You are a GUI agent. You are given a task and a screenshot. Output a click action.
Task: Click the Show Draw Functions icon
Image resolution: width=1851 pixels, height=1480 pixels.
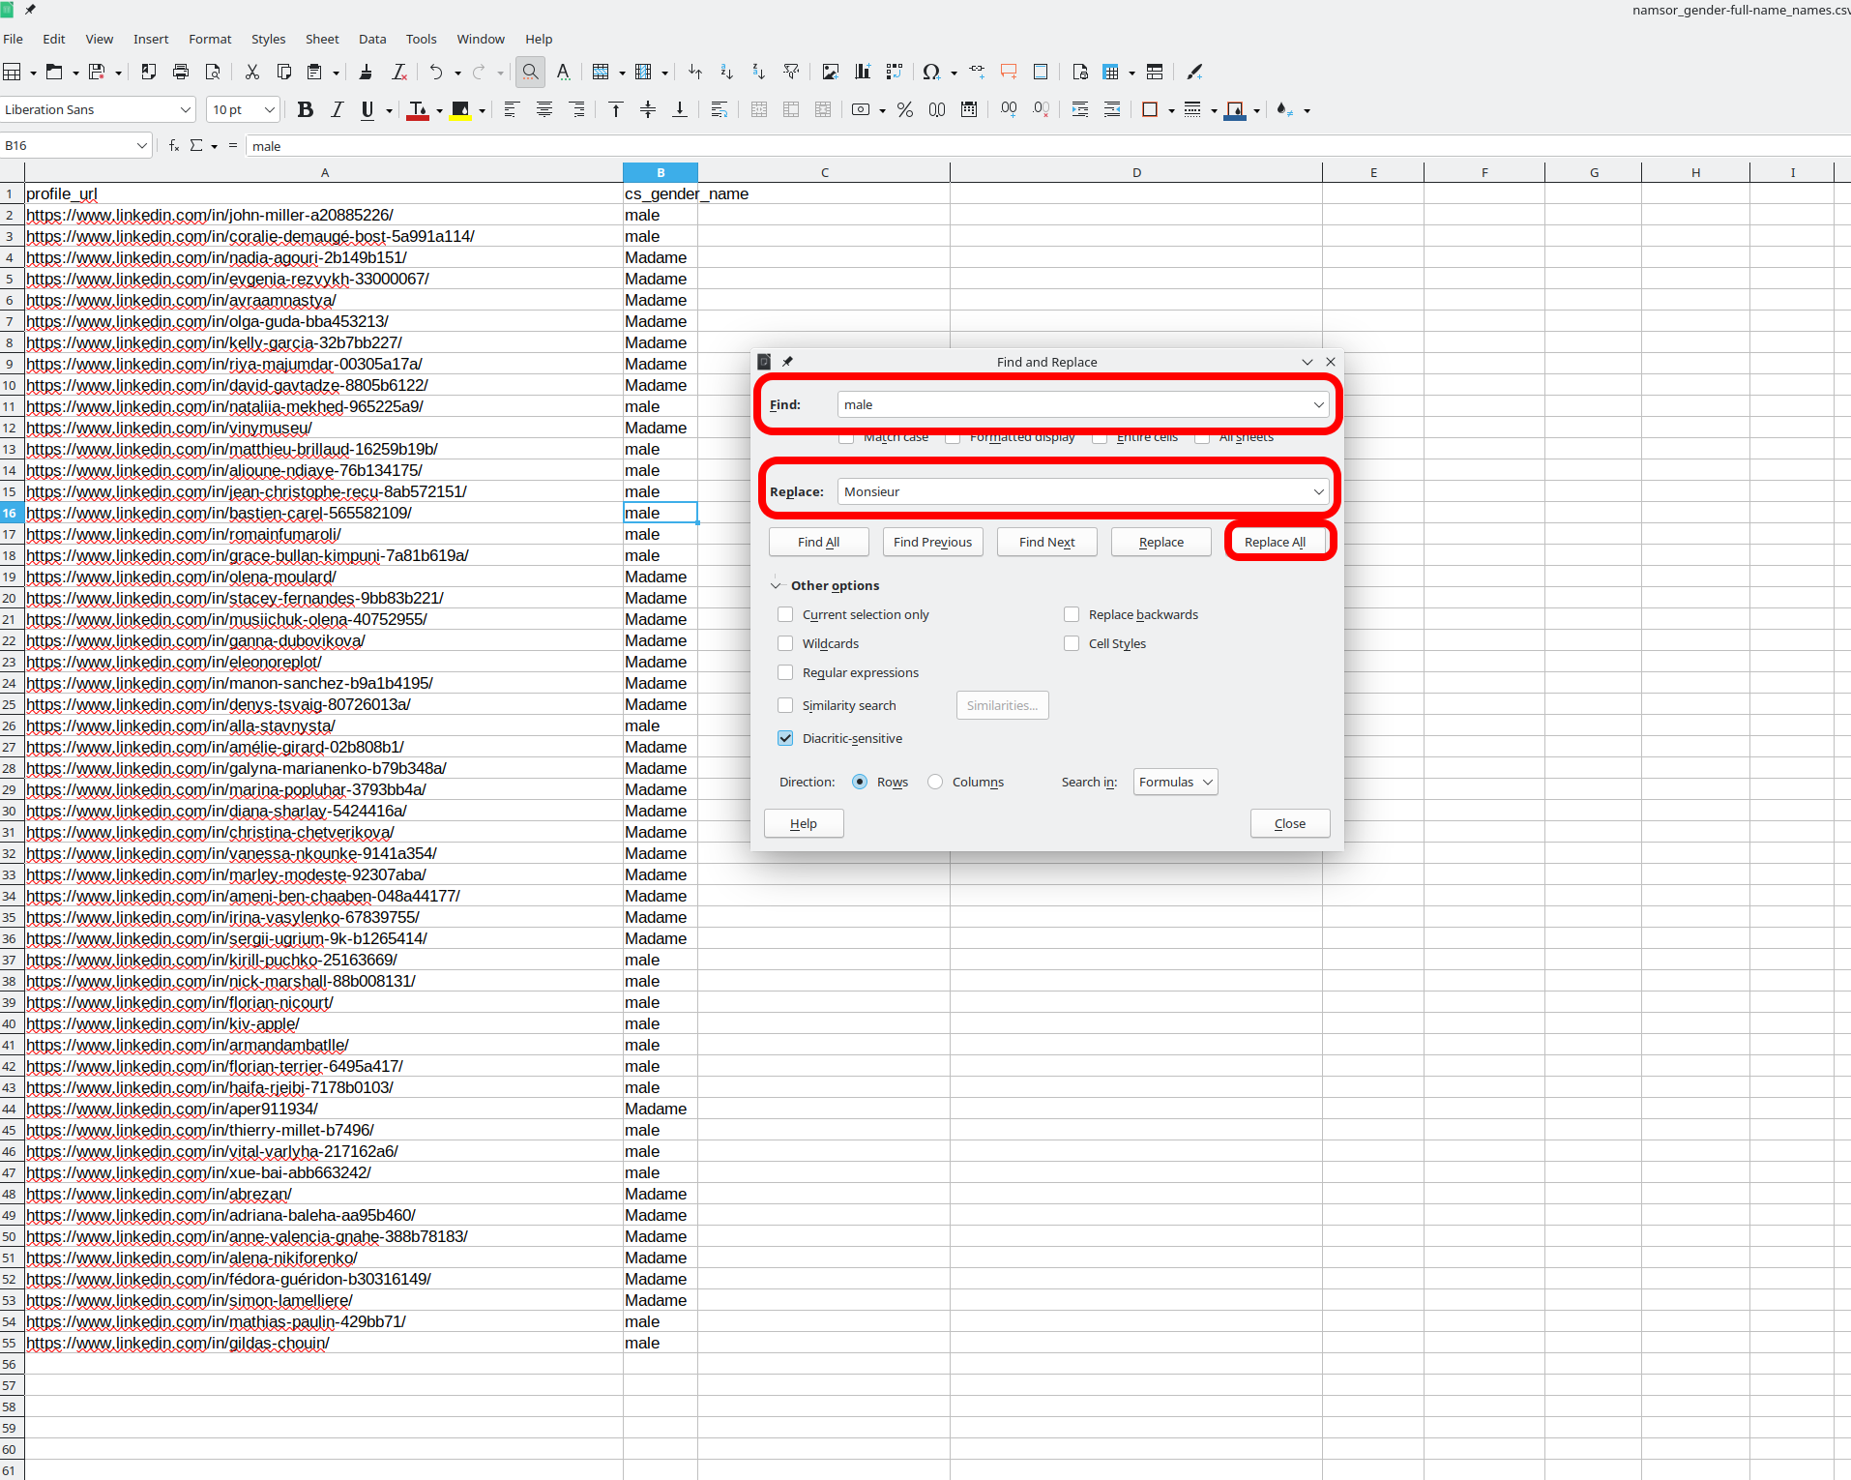coord(1195,72)
